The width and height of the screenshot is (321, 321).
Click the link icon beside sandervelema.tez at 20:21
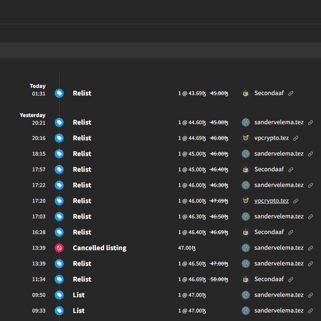point(310,123)
